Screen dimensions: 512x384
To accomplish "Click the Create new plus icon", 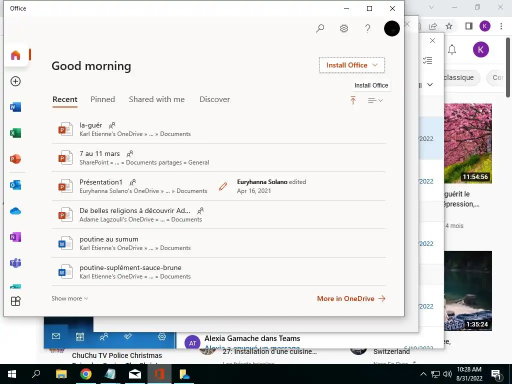I will tap(15, 81).
